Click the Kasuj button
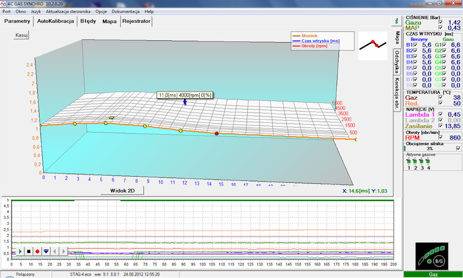 (21, 35)
